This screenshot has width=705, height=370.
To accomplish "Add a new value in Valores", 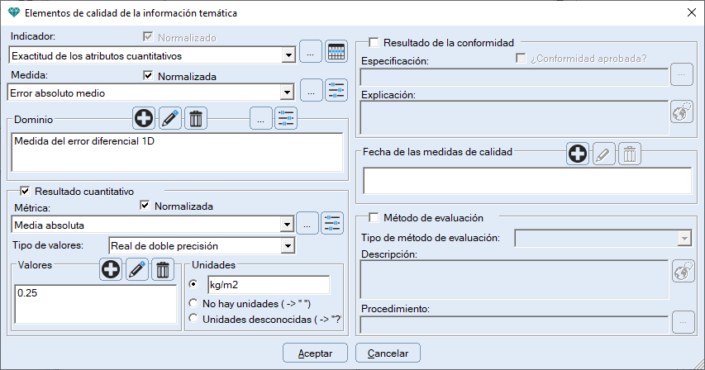I will (112, 269).
